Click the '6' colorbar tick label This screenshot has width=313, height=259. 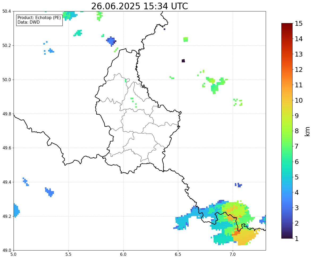297,162
